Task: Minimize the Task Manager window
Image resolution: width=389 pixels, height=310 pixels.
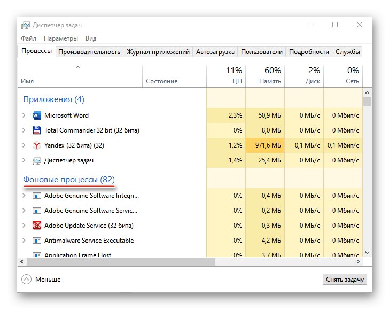Action: pos(311,25)
